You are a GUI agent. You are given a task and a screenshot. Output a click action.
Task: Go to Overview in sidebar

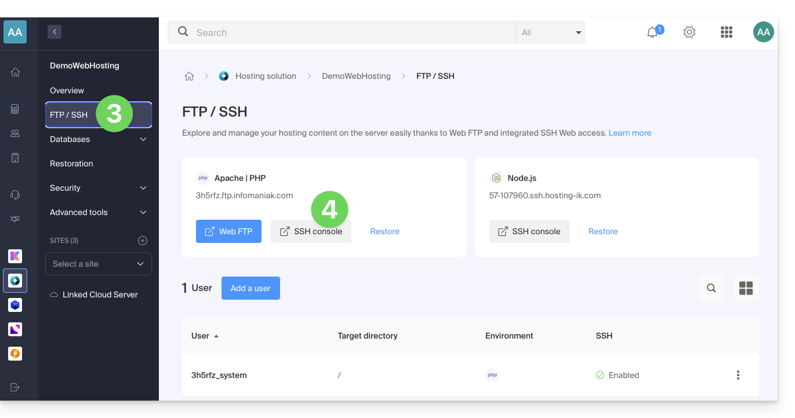click(x=67, y=90)
